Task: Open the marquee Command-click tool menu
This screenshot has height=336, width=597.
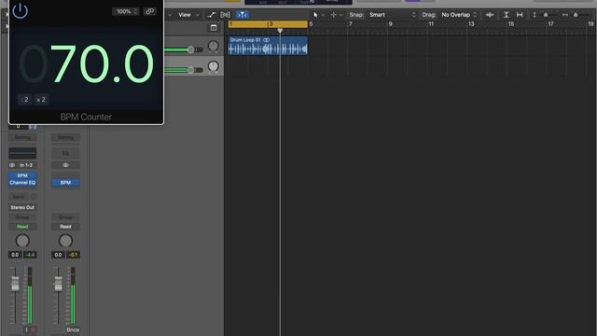Action: pos(336,15)
